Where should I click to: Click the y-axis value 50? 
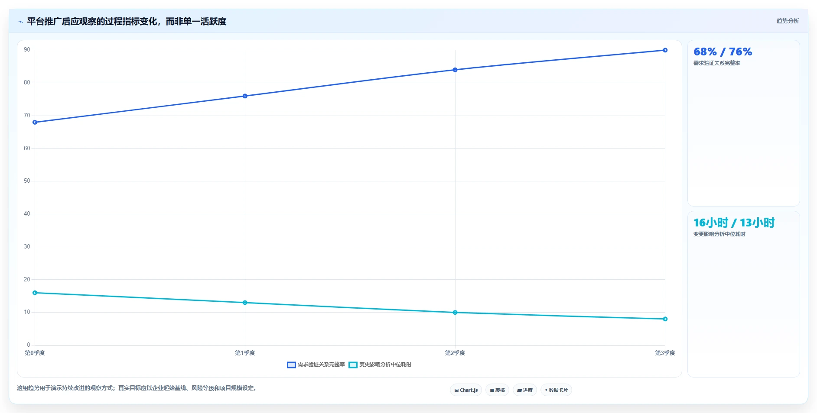tap(27, 181)
